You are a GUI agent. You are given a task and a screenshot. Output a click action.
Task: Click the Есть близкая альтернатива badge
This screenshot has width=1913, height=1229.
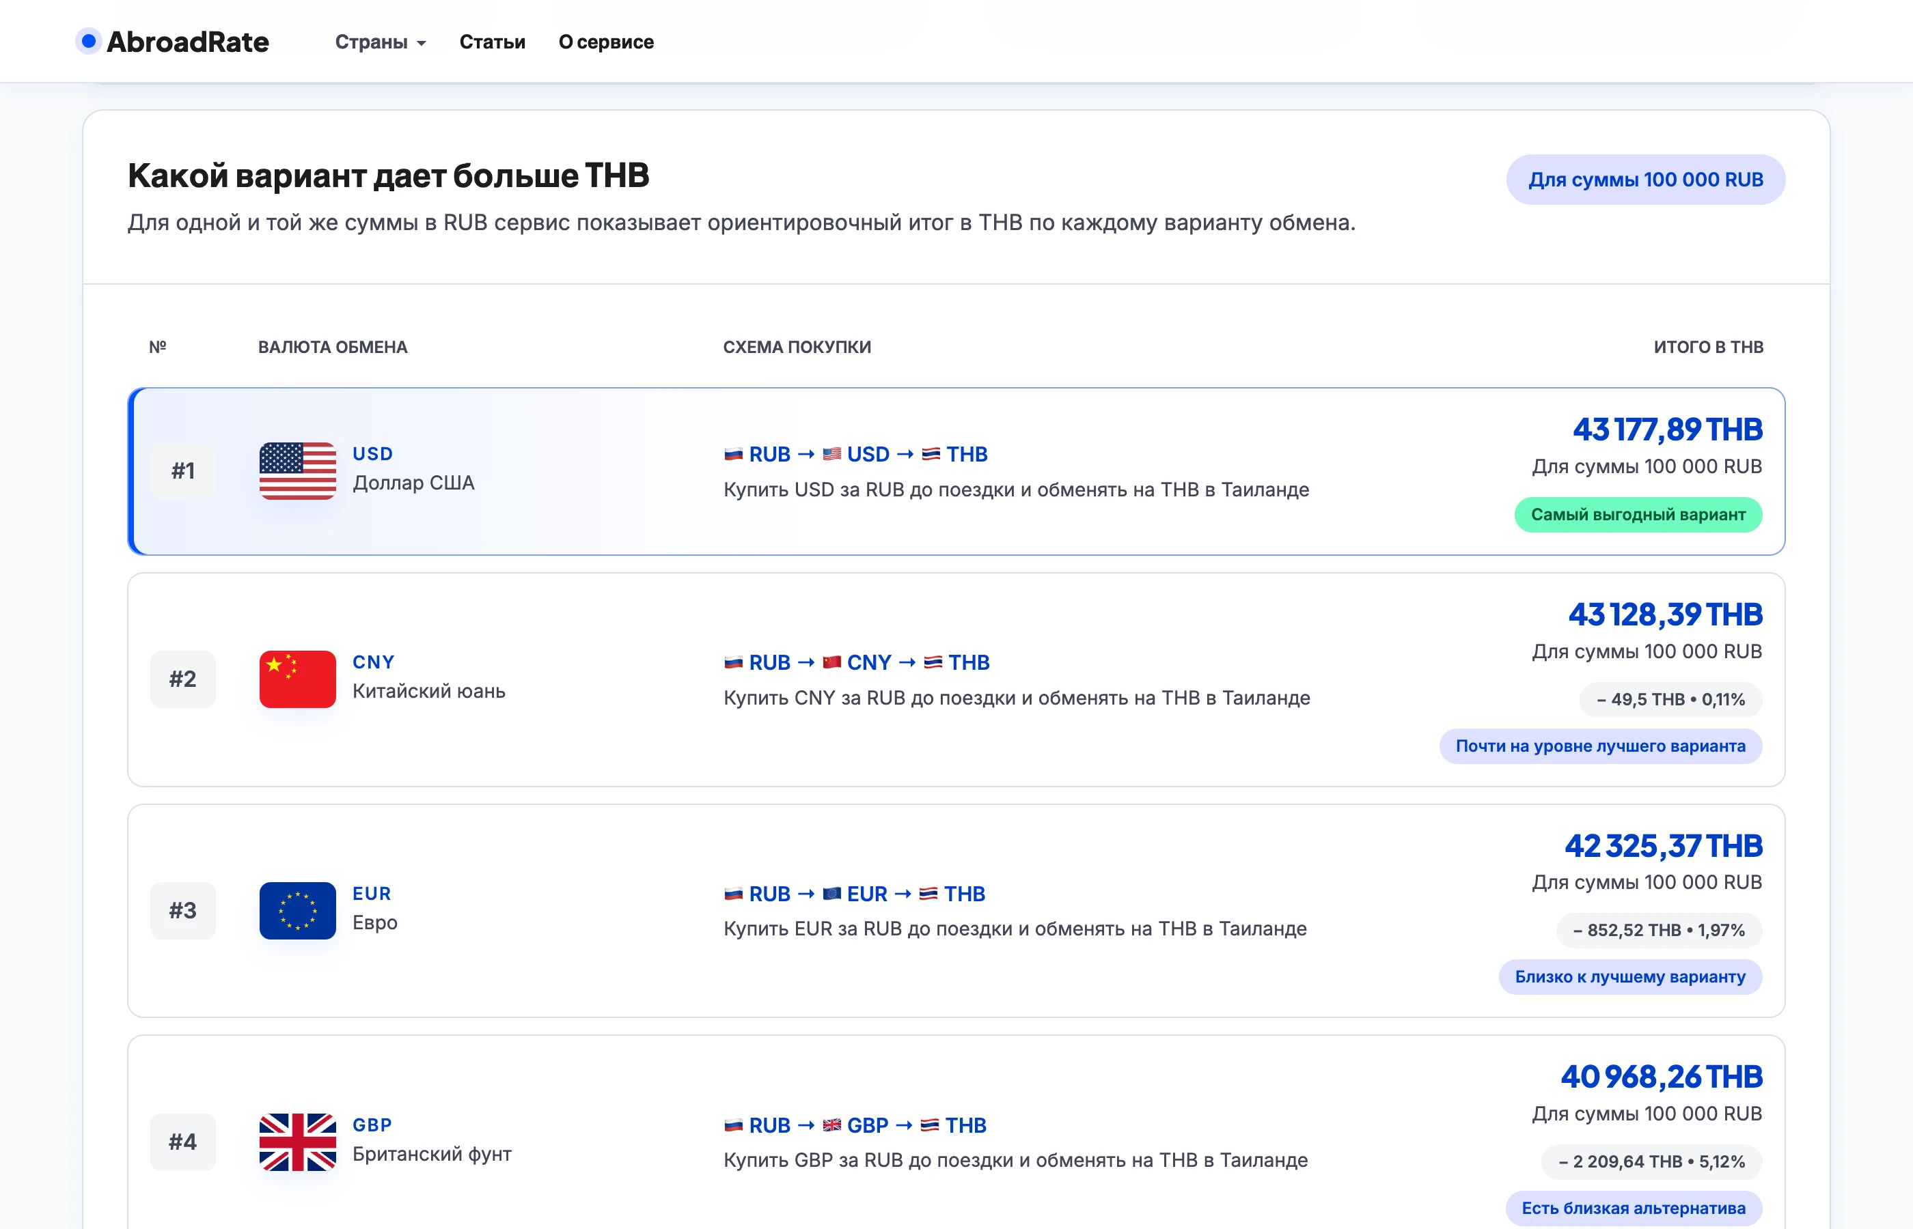(1634, 1209)
